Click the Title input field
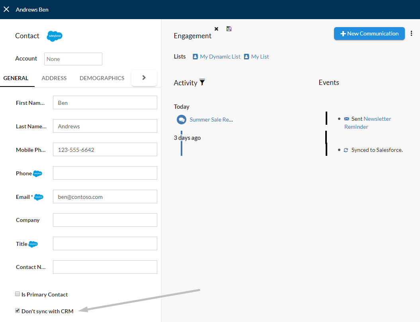The height and width of the screenshot is (322, 420). click(x=105, y=243)
